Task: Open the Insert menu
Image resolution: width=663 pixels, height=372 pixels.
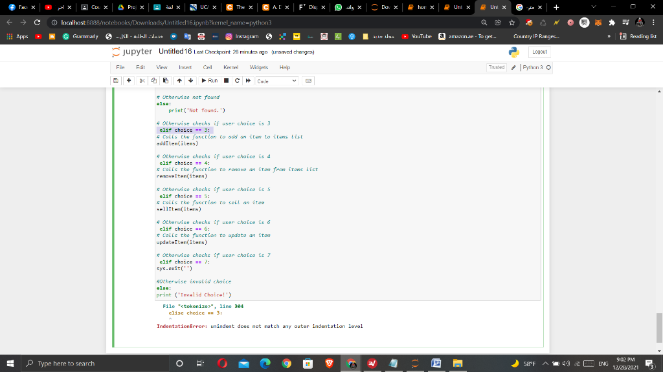Action: coord(185,67)
